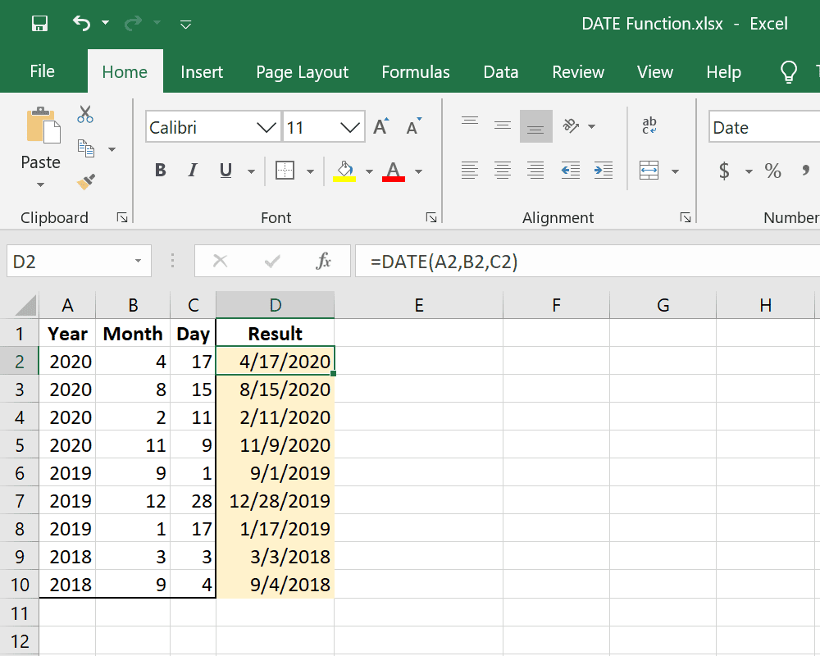Image resolution: width=820 pixels, height=656 pixels.
Task: Click Align Right icon
Action: 536,171
